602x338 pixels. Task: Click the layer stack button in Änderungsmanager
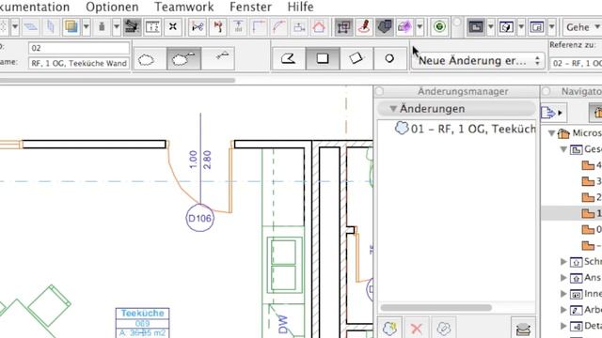pos(523,329)
